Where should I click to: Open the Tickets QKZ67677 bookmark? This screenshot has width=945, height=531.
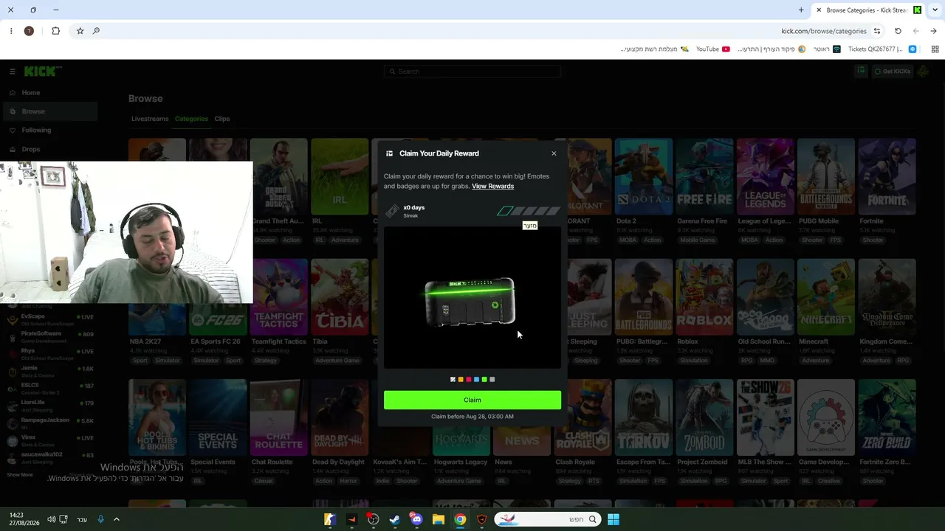tap(882, 49)
